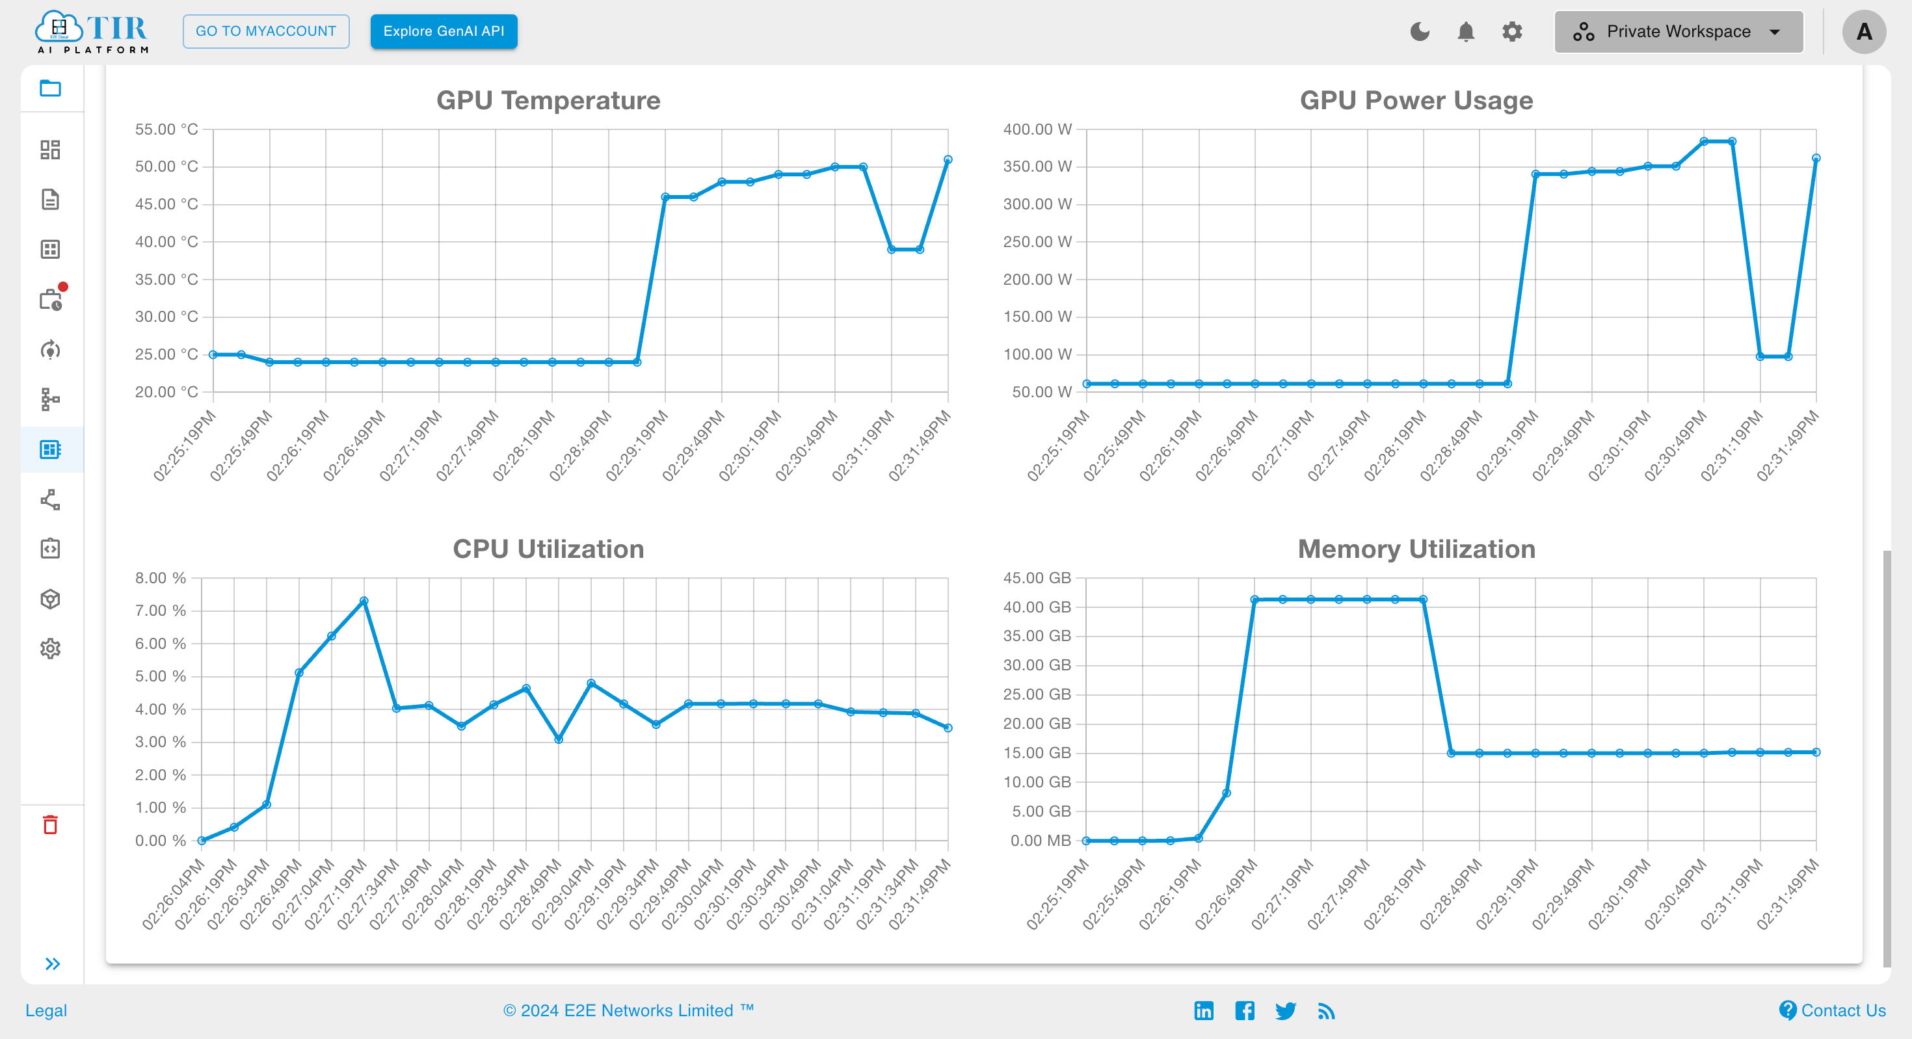Open the hierarchy tree icon in sidebar
The height and width of the screenshot is (1039, 1912).
click(51, 399)
